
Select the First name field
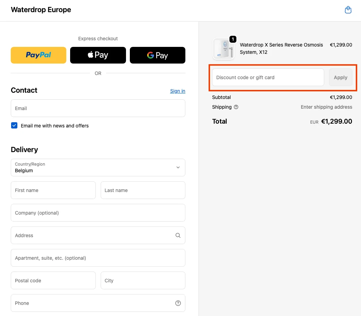[x=53, y=190]
